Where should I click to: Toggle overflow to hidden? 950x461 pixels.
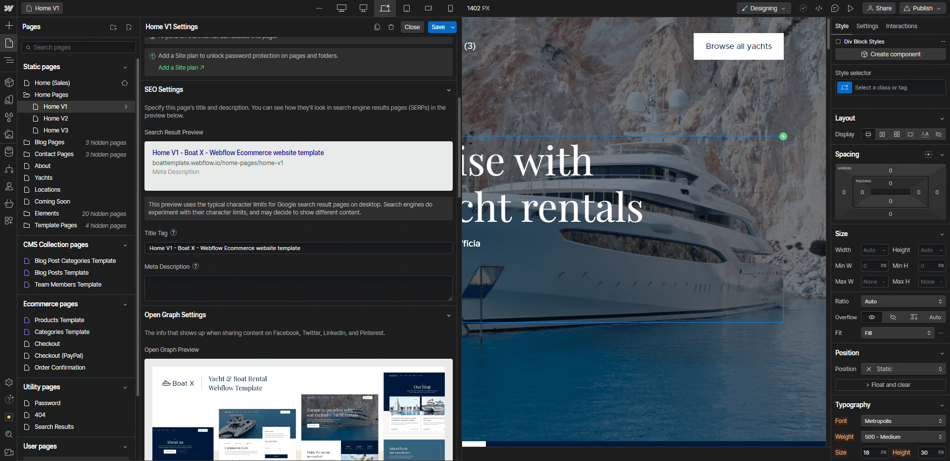click(x=893, y=317)
